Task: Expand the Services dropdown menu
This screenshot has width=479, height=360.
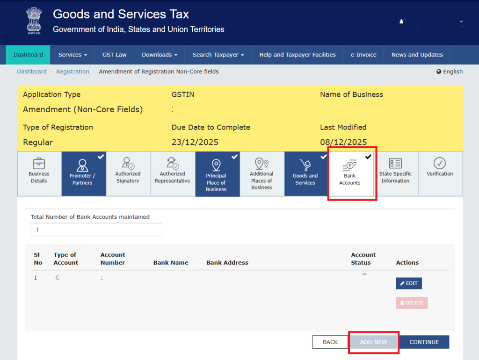Action: pos(72,55)
